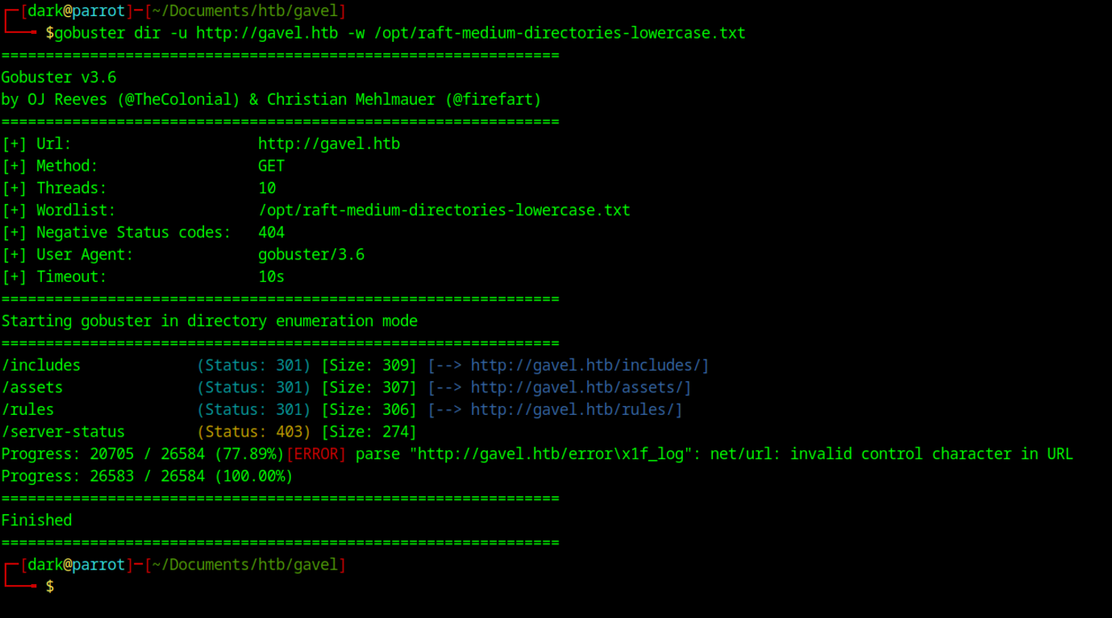Click the word gobuster in the typed command

tap(90, 33)
